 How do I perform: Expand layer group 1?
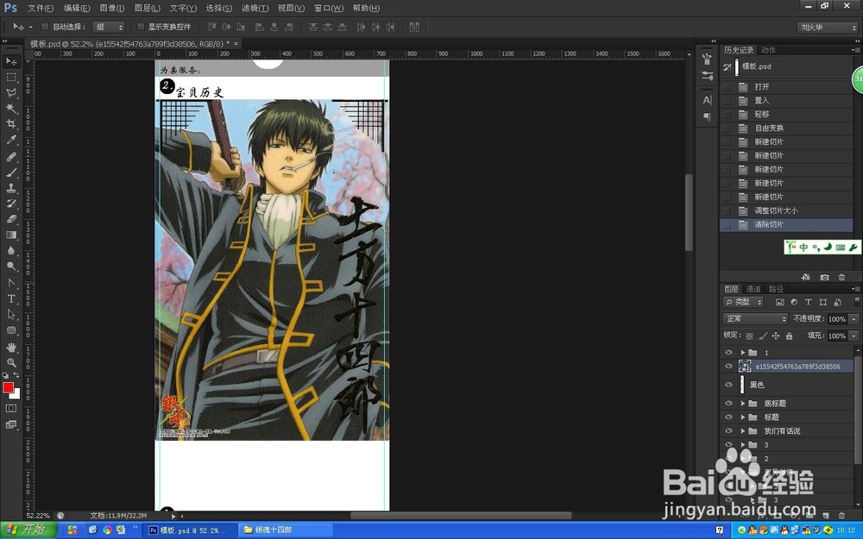pos(742,352)
